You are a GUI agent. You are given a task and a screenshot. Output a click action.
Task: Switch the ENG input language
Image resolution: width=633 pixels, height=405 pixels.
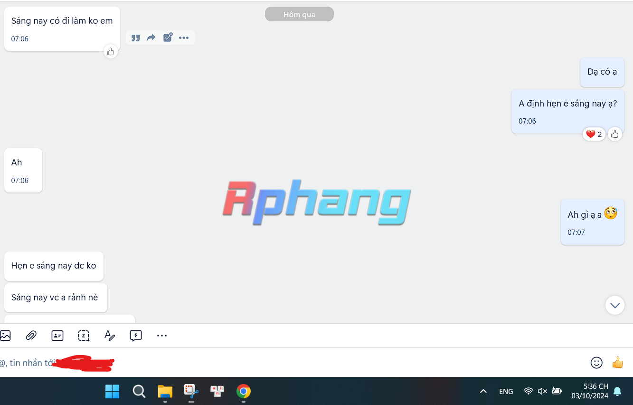(506, 391)
